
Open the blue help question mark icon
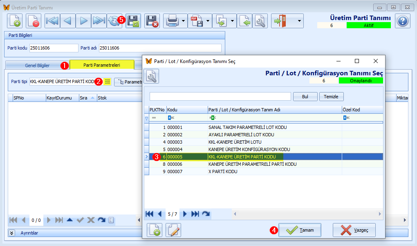click(x=403, y=21)
